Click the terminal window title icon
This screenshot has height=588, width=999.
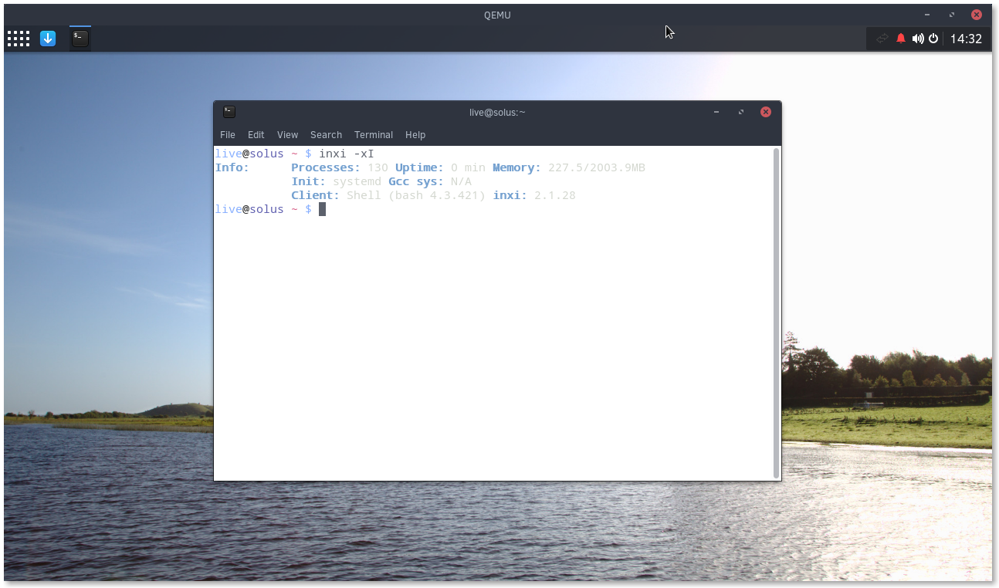click(229, 112)
